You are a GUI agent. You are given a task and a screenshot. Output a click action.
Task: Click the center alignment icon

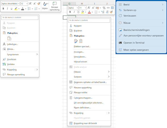point(78,12)
